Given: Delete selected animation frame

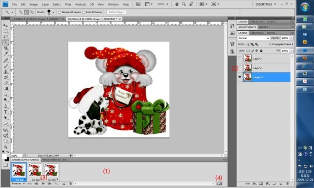Looking at the screenshot, I should click(70, 183).
